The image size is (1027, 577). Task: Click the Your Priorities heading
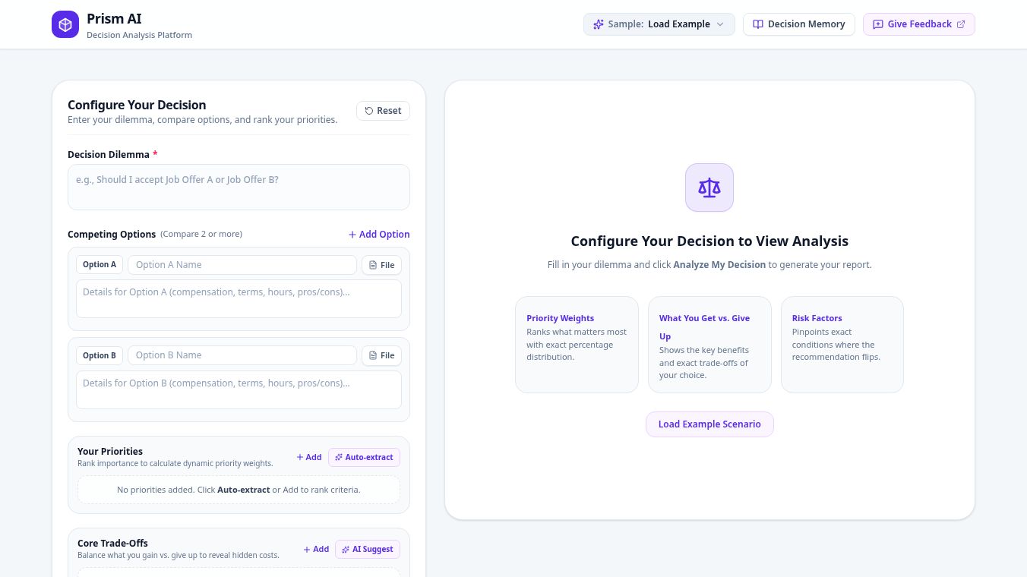coord(110,451)
